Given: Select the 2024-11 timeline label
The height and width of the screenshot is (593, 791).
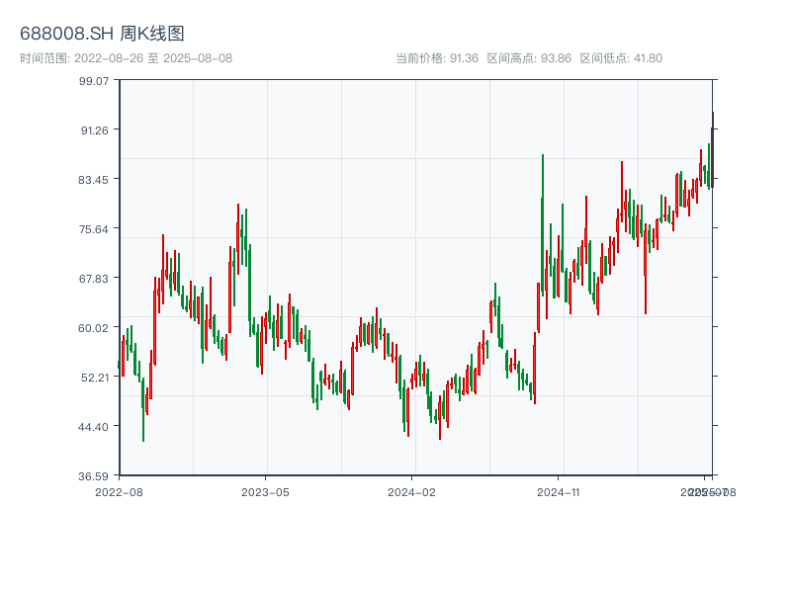Looking at the screenshot, I should [x=558, y=491].
